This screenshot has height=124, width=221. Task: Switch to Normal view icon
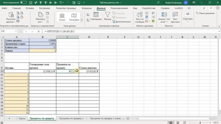coord(171,123)
